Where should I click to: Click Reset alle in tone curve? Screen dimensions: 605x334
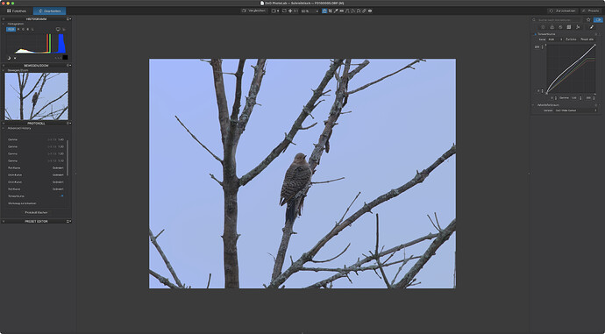tap(587, 39)
